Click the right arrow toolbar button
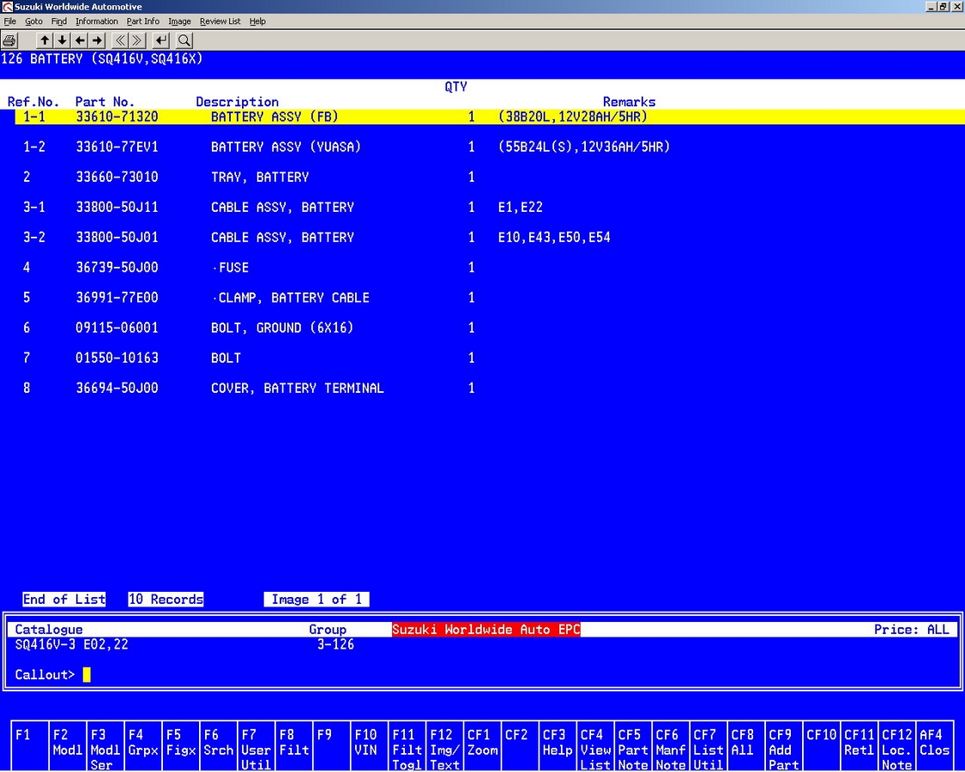Viewport: 965px width, 772px height. click(x=97, y=40)
